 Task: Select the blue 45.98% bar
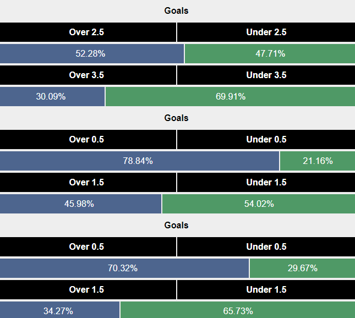(80, 204)
